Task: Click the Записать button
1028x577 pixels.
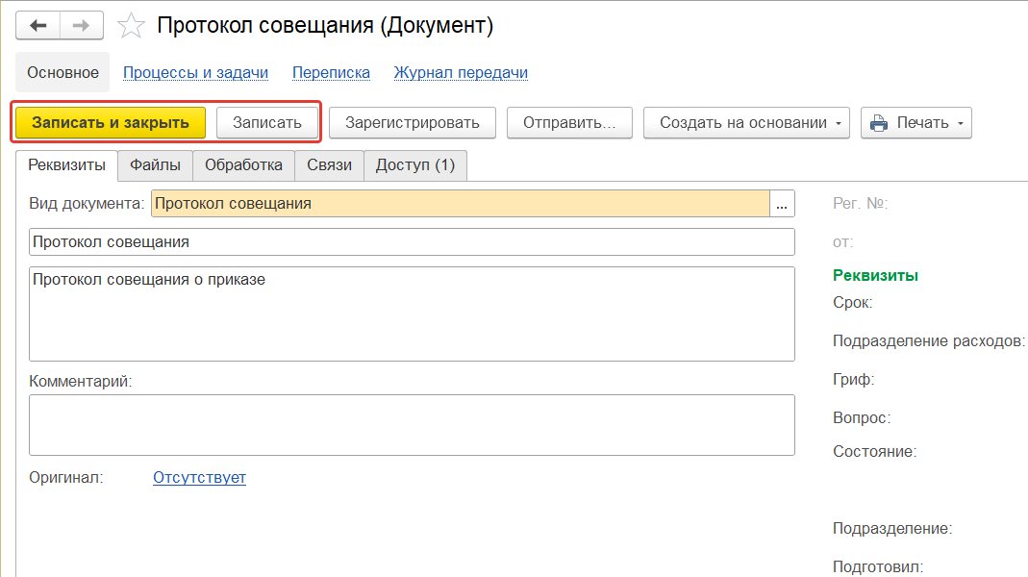Action: [267, 123]
